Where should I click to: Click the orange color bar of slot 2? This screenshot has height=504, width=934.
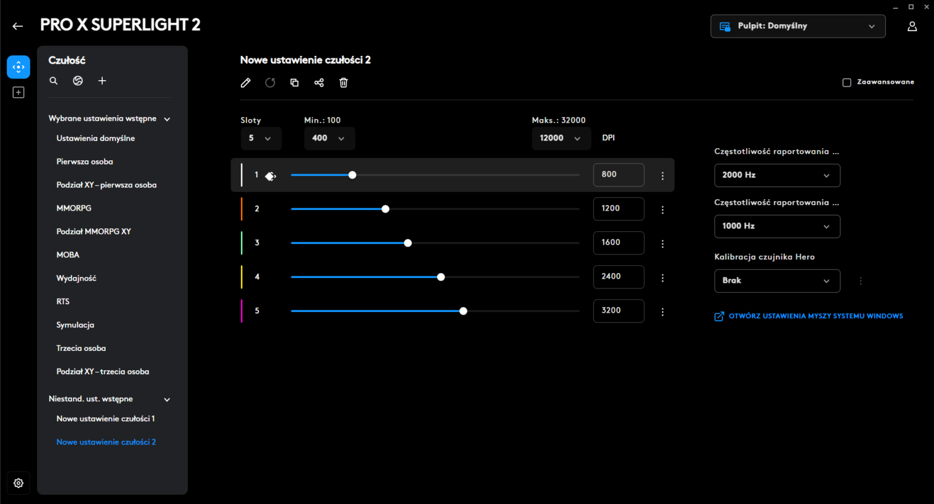241,209
